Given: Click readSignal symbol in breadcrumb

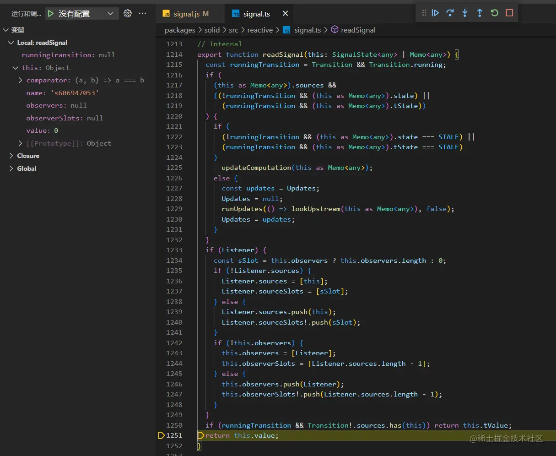Looking at the screenshot, I should coord(358,30).
